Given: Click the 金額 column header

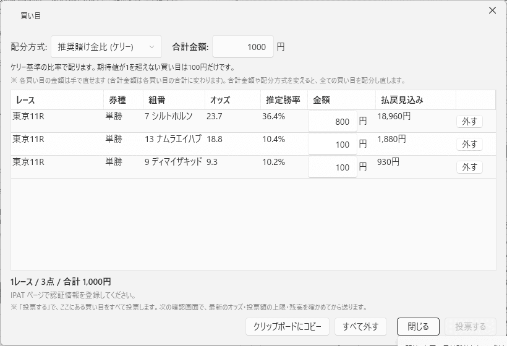Looking at the screenshot, I should (x=341, y=100).
